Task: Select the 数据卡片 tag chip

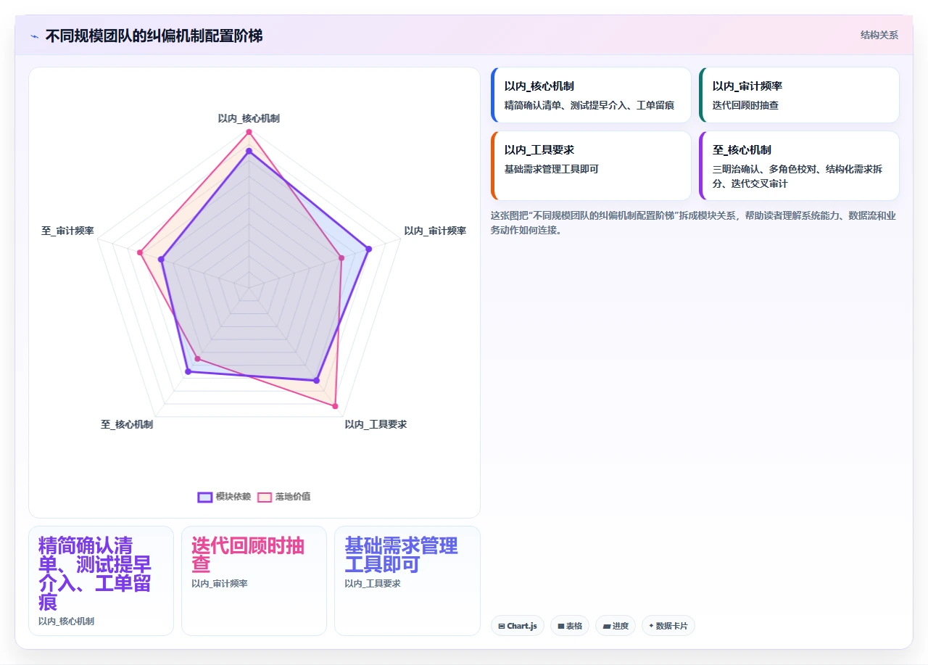Action: [x=668, y=626]
